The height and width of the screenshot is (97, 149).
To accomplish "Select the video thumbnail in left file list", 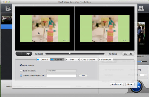I will tap(7, 19).
